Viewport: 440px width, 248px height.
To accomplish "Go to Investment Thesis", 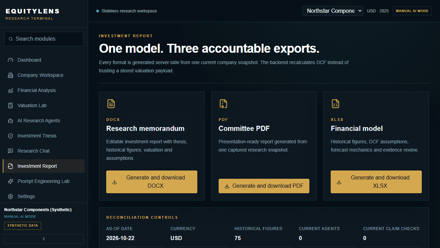I will [44, 136].
